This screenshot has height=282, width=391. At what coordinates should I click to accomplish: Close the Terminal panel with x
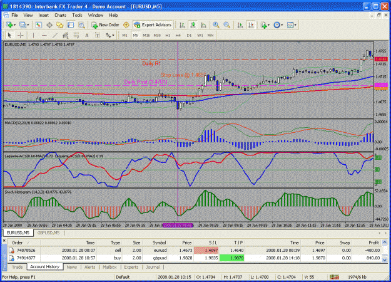click(x=4, y=241)
